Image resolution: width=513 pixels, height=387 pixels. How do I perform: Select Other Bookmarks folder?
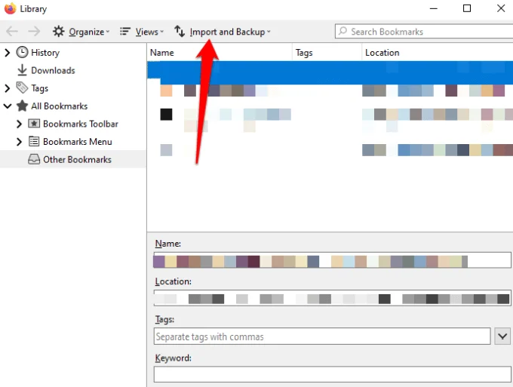[x=77, y=159]
